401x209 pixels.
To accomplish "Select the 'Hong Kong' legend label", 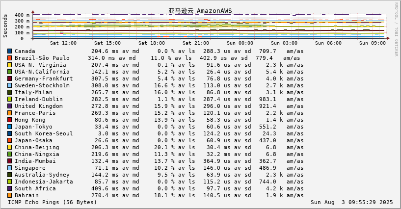I will [x=30, y=120].
